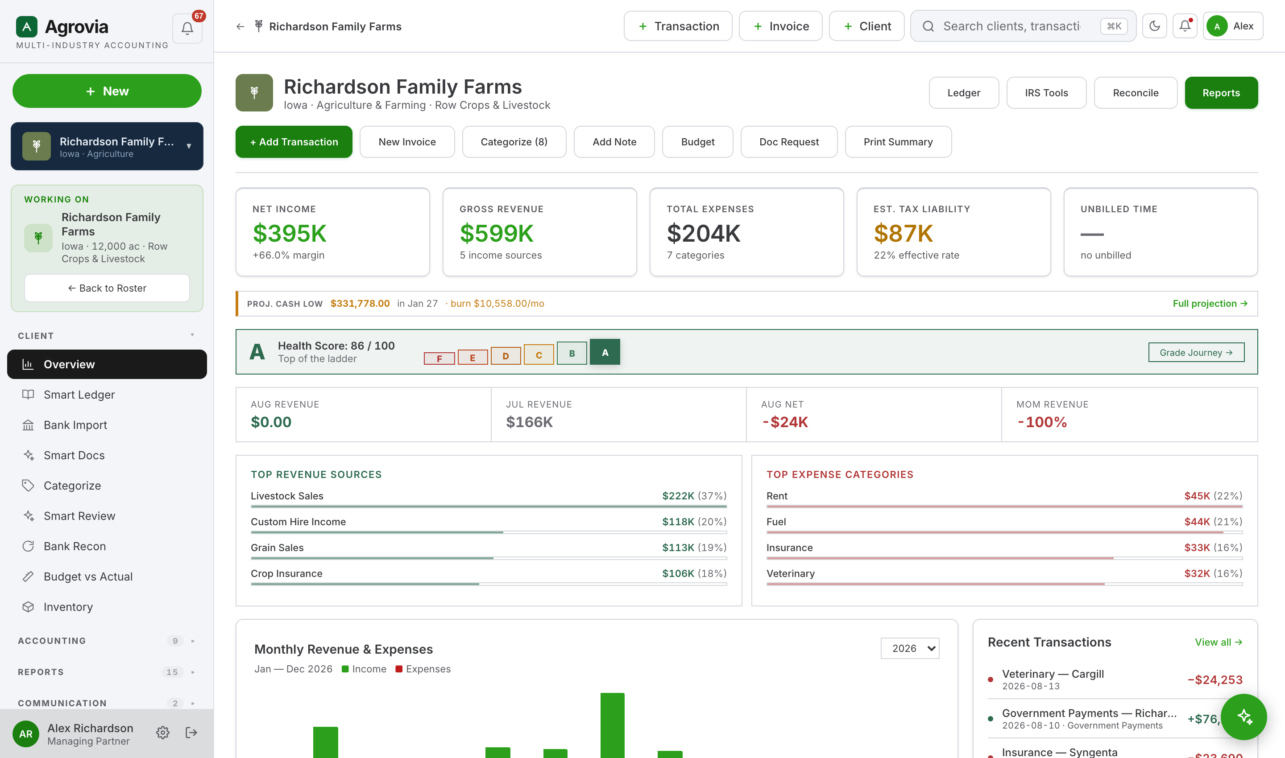Open Bank Import in sidebar
1285x758 pixels.
(x=107, y=425)
